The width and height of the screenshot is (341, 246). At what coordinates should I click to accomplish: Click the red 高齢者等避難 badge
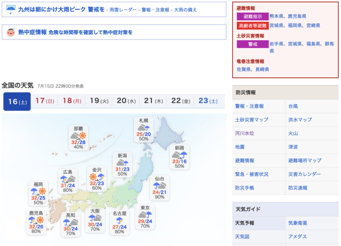point(253,25)
